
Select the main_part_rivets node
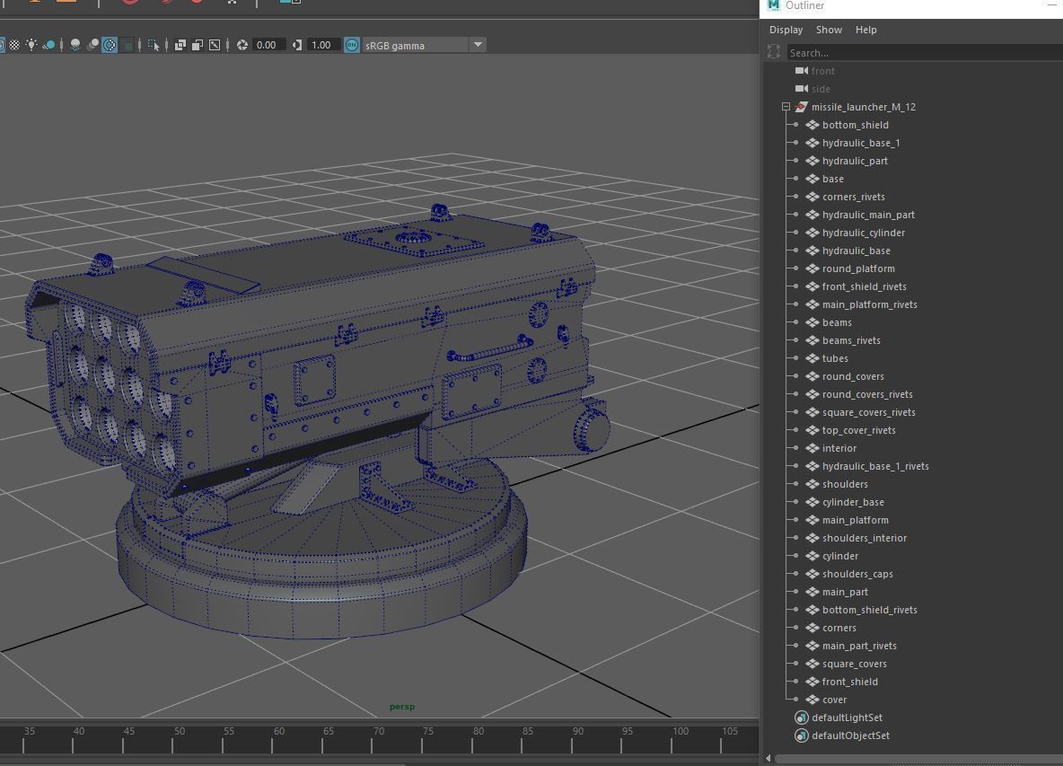tap(859, 646)
